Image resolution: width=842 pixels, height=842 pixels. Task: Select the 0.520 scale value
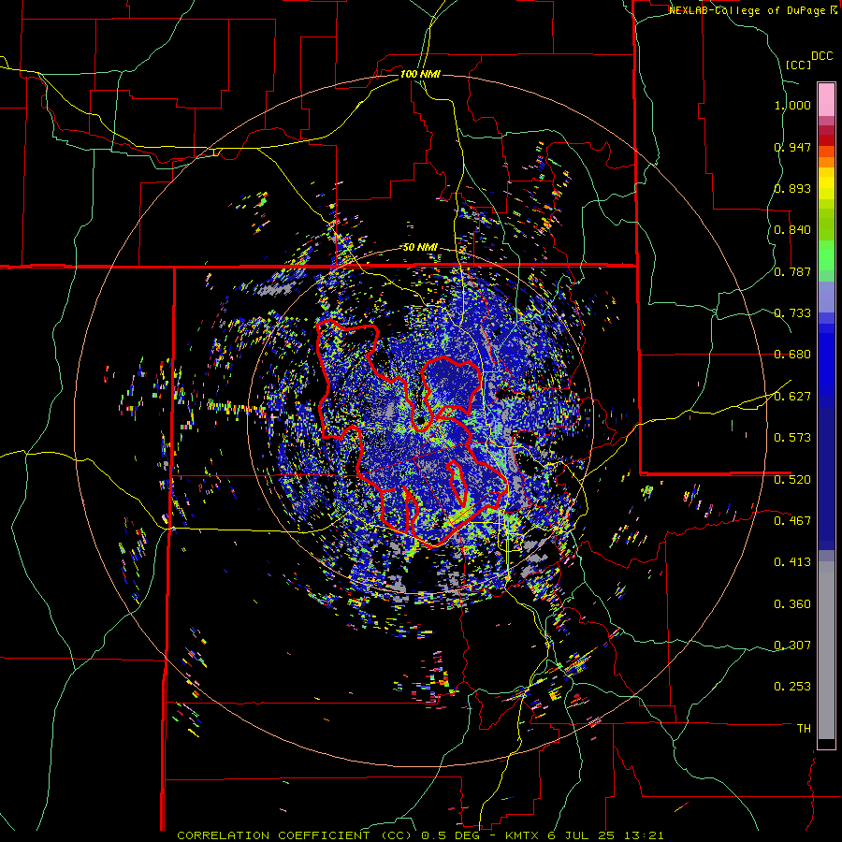tap(792, 480)
